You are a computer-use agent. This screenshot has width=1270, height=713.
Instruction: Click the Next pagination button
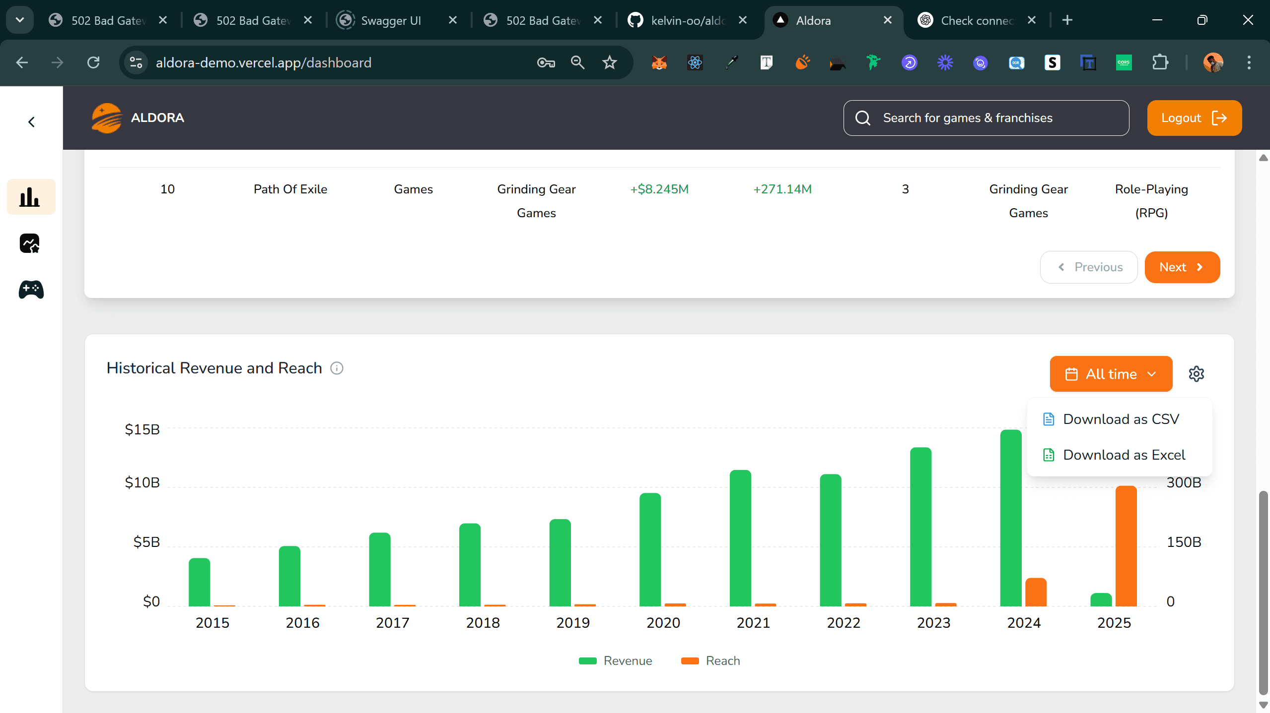click(1182, 267)
